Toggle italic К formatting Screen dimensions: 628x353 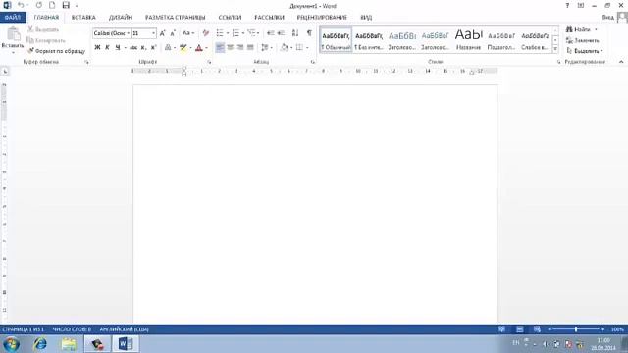107,47
